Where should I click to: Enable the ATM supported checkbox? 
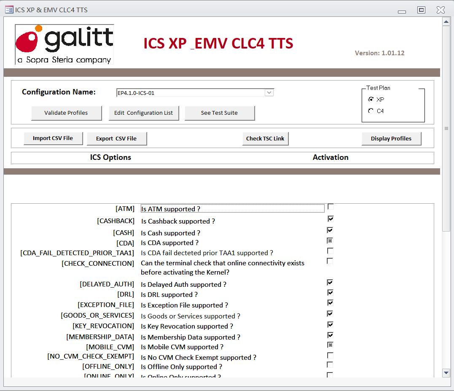(330, 207)
